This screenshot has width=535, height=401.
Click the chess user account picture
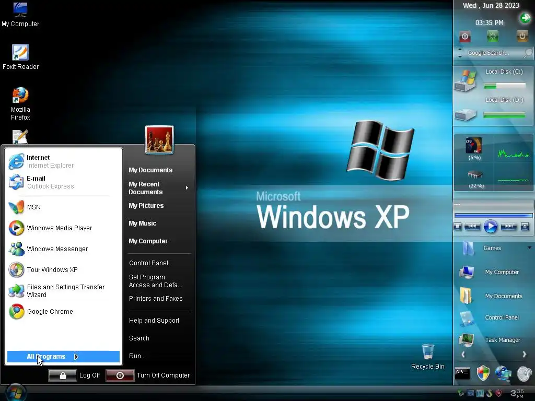159,140
